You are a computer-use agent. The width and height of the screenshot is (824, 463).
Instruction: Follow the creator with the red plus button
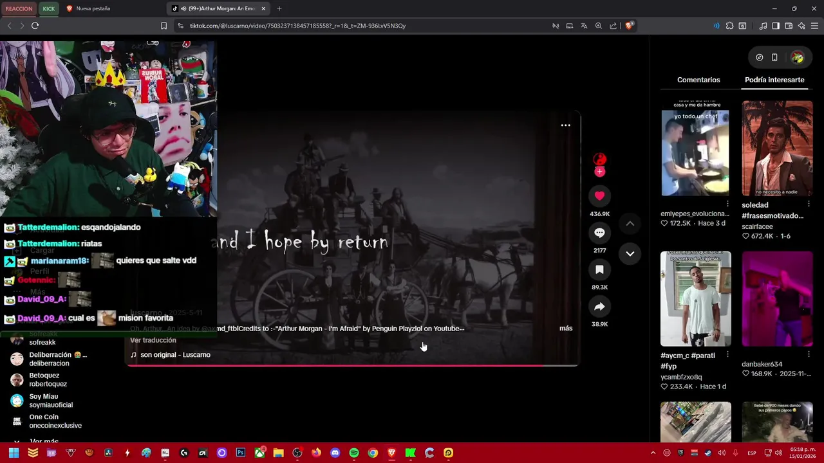599,172
